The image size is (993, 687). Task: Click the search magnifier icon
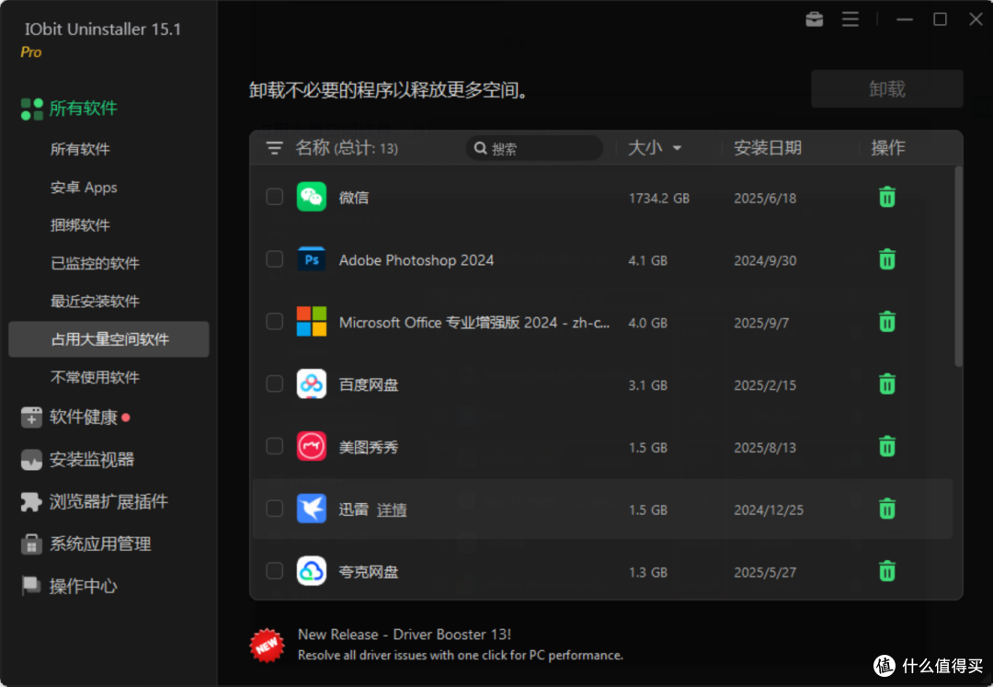pyautogui.click(x=480, y=148)
